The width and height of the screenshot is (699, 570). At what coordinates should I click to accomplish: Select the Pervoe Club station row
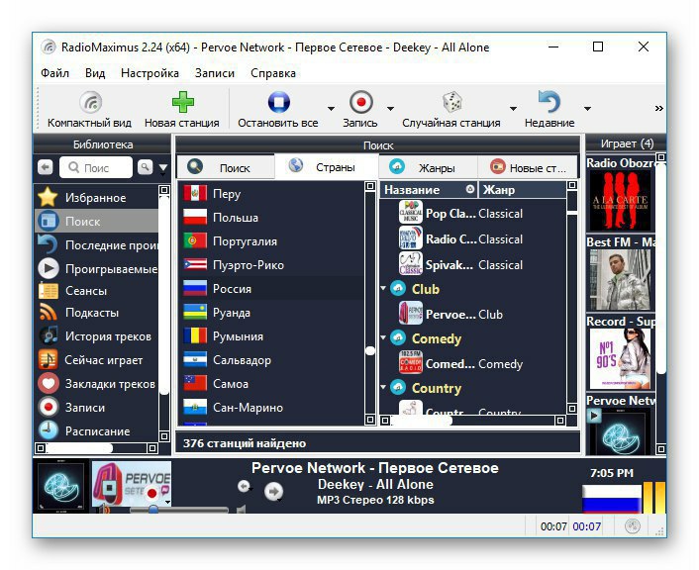coord(473,314)
